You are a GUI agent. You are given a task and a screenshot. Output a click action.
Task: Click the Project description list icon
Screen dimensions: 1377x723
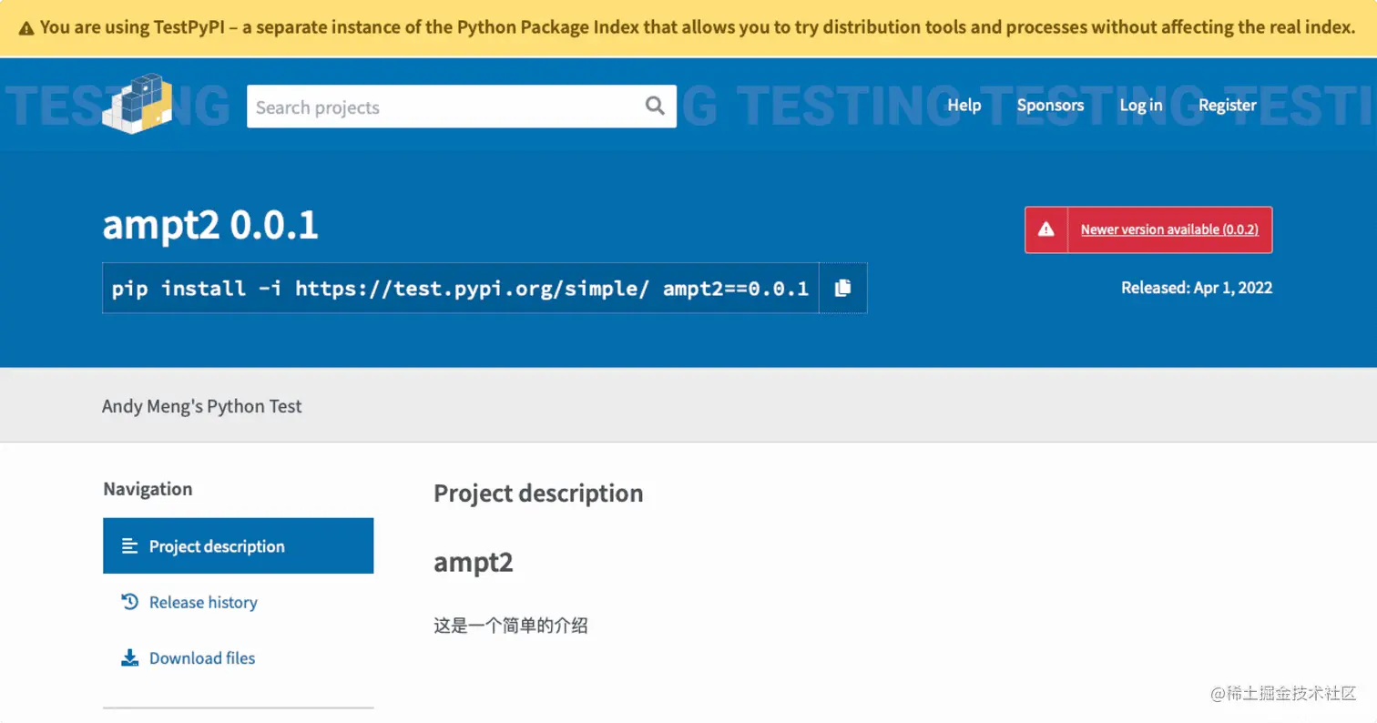130,546
